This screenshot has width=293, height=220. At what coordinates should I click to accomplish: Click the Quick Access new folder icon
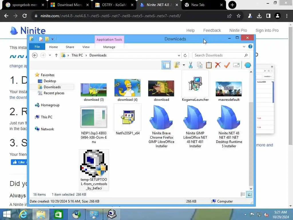47,39
